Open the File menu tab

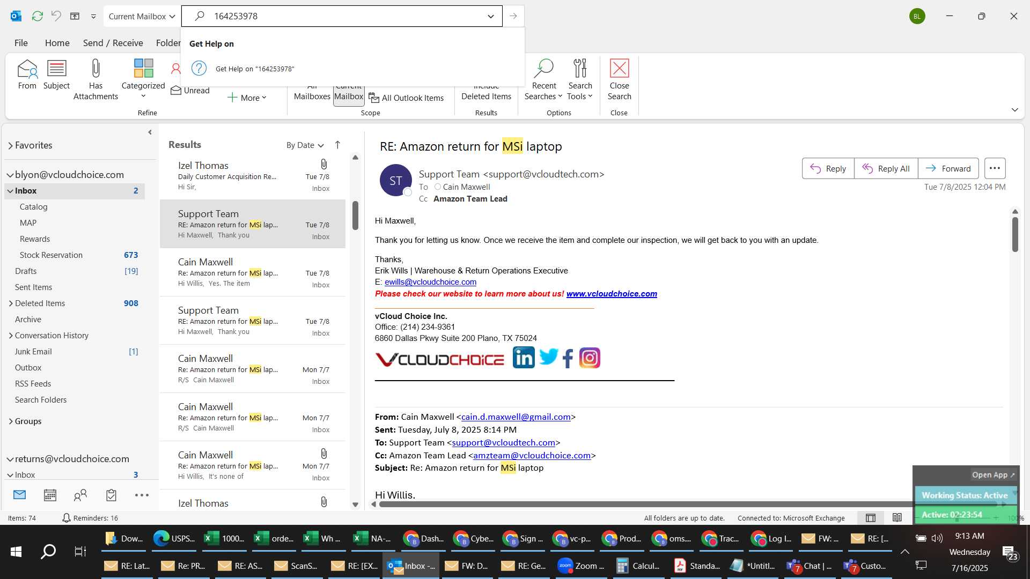(x=21, y=43)
